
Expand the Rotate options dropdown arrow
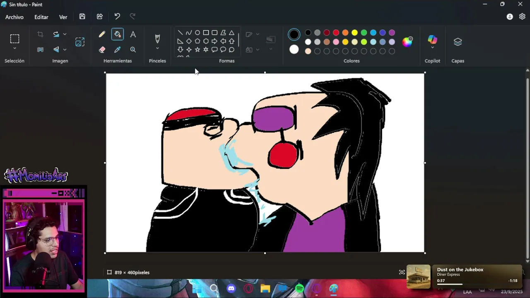[x=65, y=34]
